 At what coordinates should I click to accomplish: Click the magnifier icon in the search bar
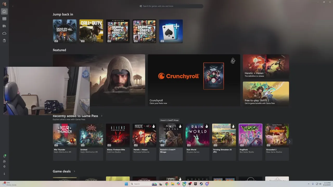coord(141,6)
